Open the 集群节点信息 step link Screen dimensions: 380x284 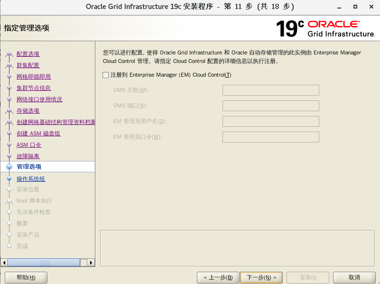pyautogui.click(x=34, y=88)
